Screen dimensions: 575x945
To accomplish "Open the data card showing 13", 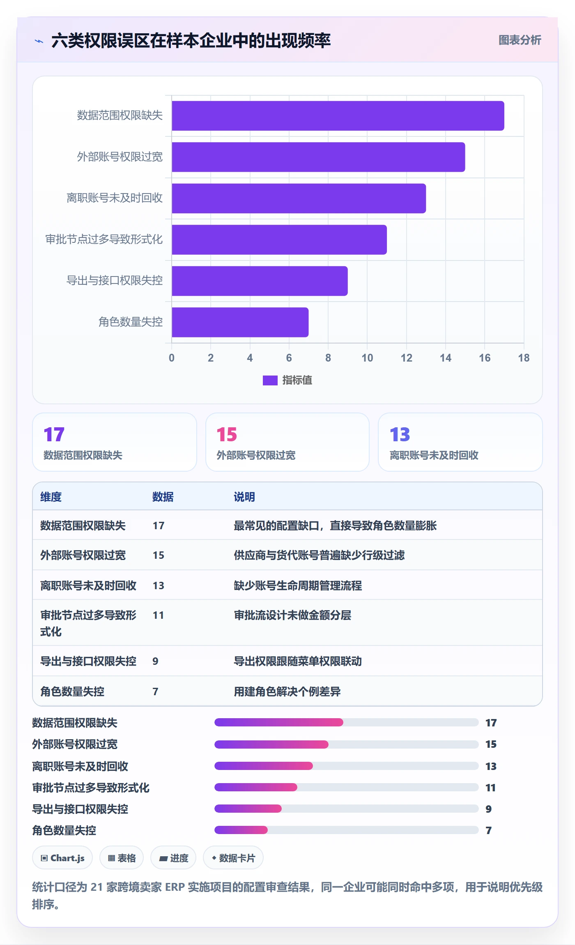I will point(460,442).
